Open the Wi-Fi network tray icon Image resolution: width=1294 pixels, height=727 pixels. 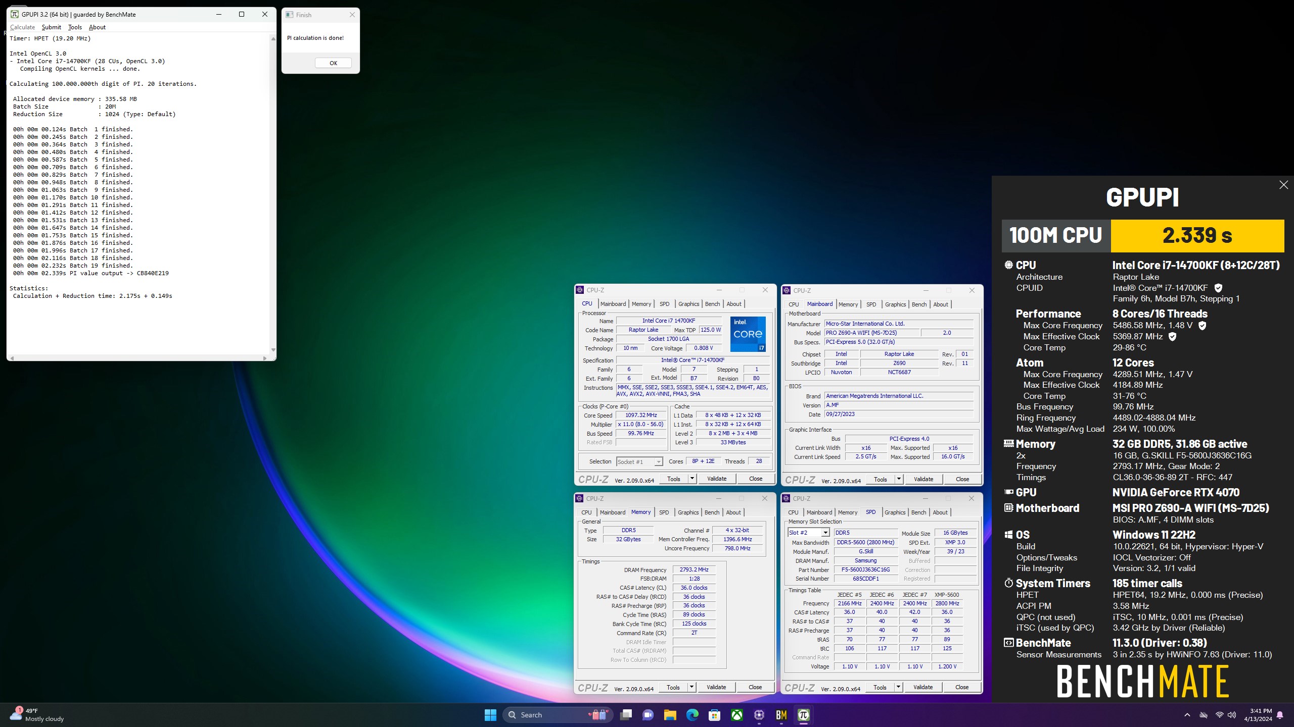click(x=1219, y=715)
